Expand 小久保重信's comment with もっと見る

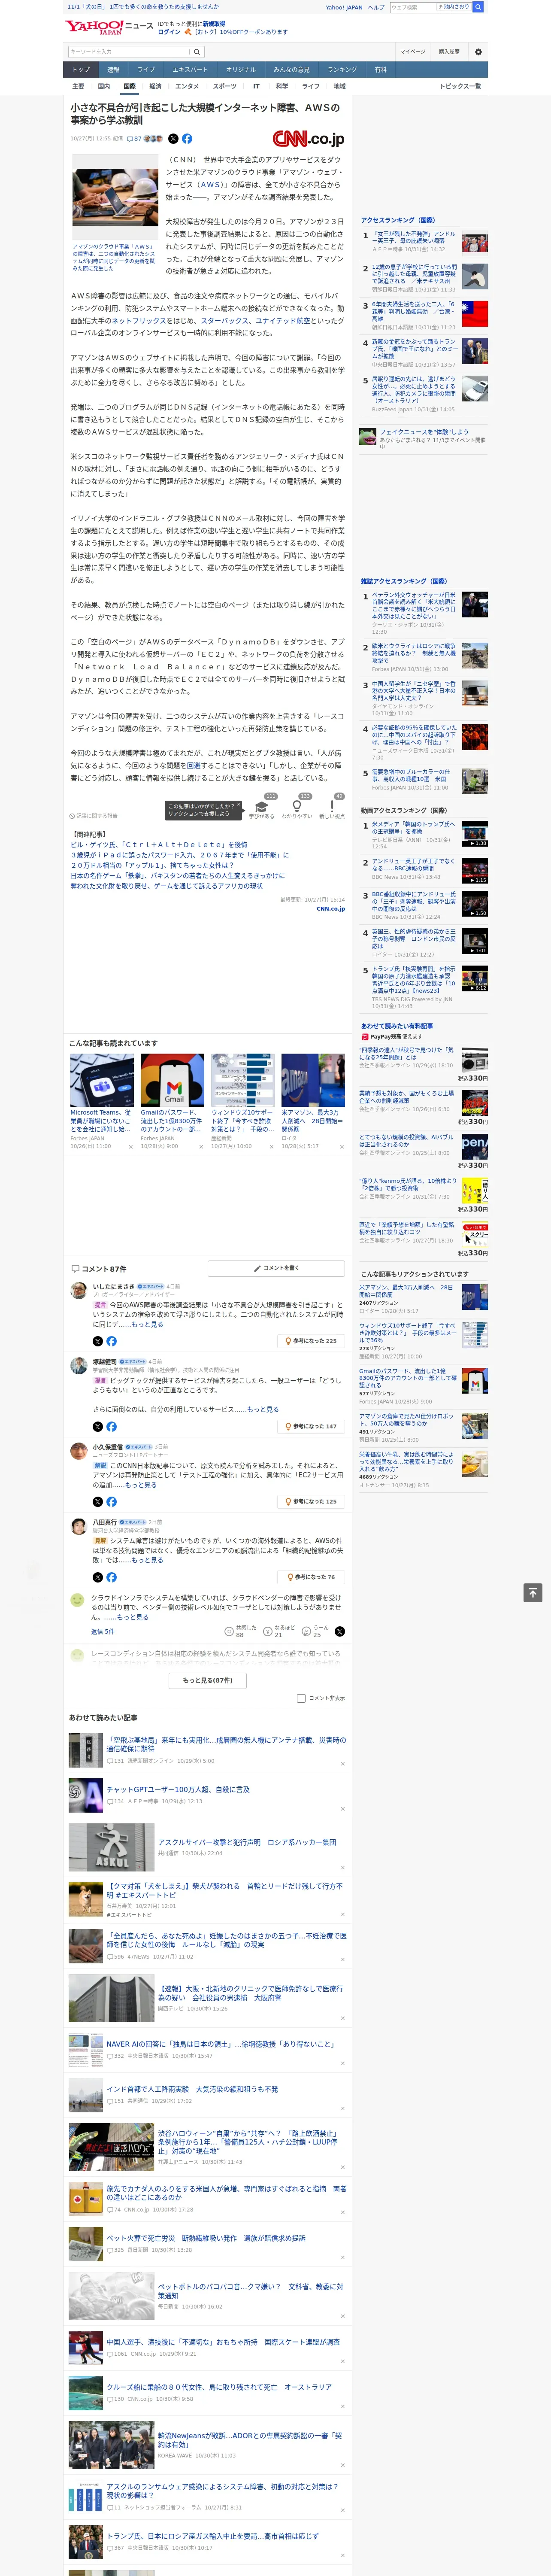pyautogui.click(x=141, y=1485)
